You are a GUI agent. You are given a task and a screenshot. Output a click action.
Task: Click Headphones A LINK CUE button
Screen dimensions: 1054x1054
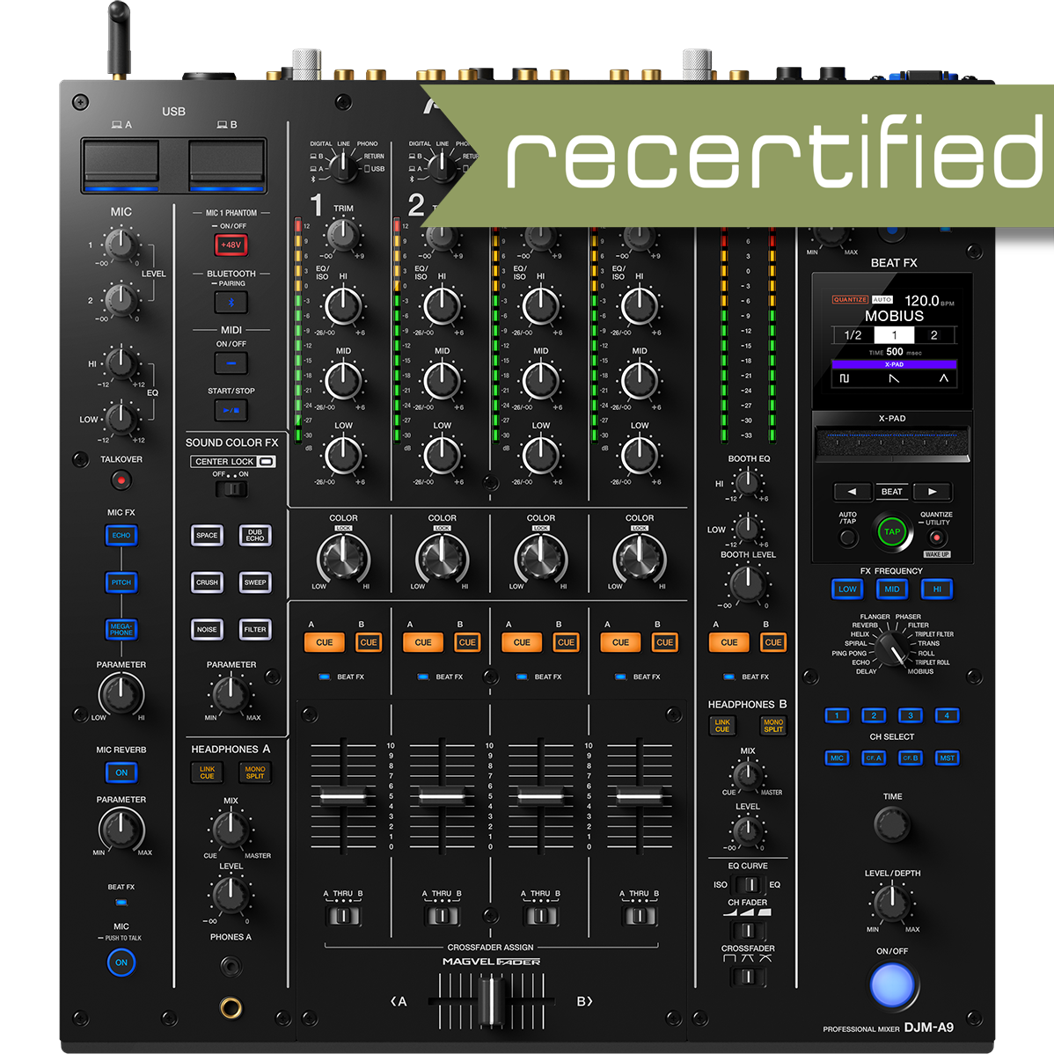click(207, 773)
